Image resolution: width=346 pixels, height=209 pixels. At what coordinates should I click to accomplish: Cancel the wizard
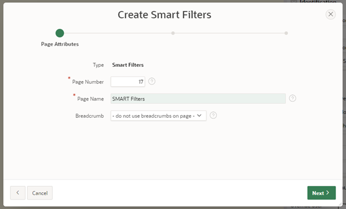click(40, 193)
